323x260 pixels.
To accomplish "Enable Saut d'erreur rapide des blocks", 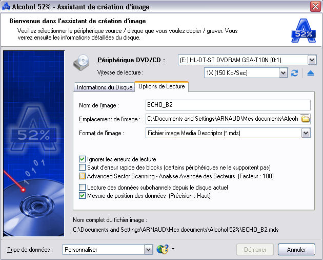I will (x=83, y=168).
